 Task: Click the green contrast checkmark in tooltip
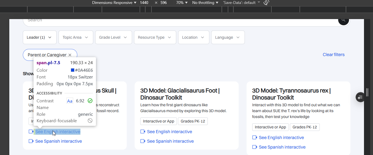[x=90, y=101]
